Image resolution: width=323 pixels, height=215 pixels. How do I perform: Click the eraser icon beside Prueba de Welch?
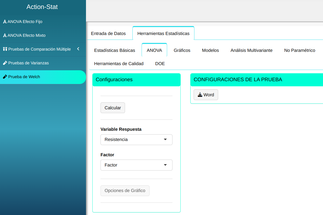tap(5, 77)
